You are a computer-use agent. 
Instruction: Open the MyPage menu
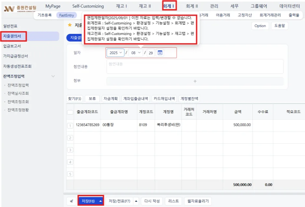(x=53, y=6)
